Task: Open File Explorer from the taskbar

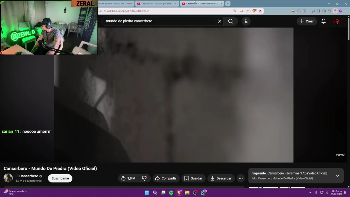Action: point(187,193)
